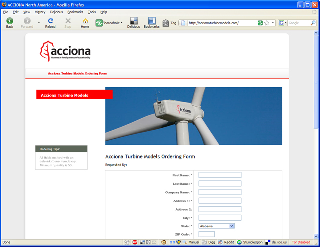This screenshot has width=320, height=247.
Task: Open the Bookmarks menu
Action: [75, 12]
